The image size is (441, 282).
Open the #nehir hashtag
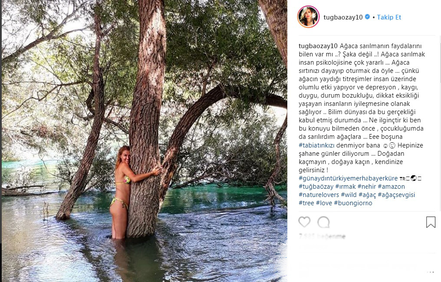click(367, 187)
